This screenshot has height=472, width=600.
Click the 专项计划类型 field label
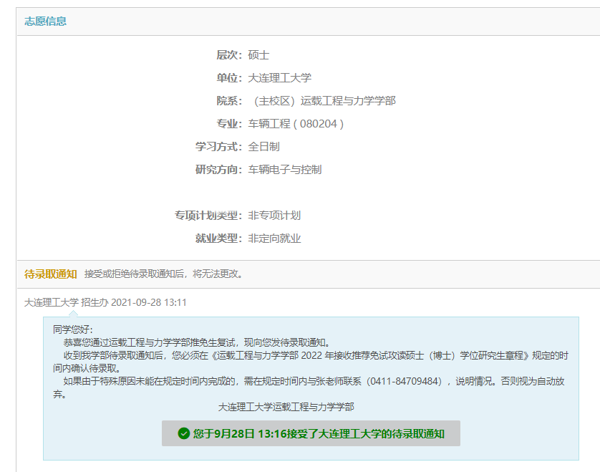(x=208, y=216)
